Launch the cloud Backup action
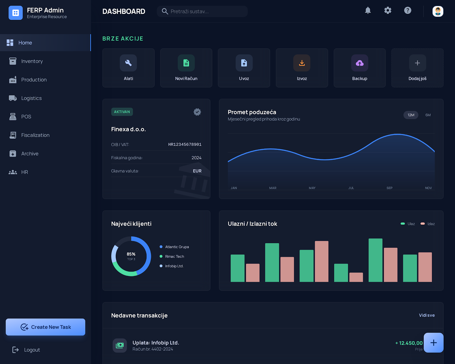This screenshot has height=364, width=455. click(359, 68)
